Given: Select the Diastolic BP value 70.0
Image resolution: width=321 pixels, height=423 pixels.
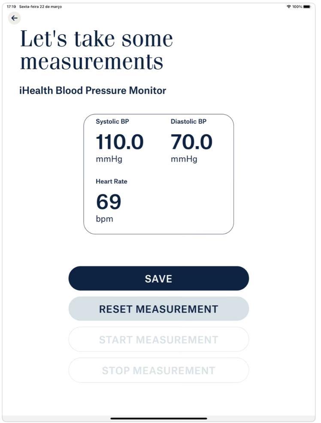Looking at the screenshot, I should (191, 142).
